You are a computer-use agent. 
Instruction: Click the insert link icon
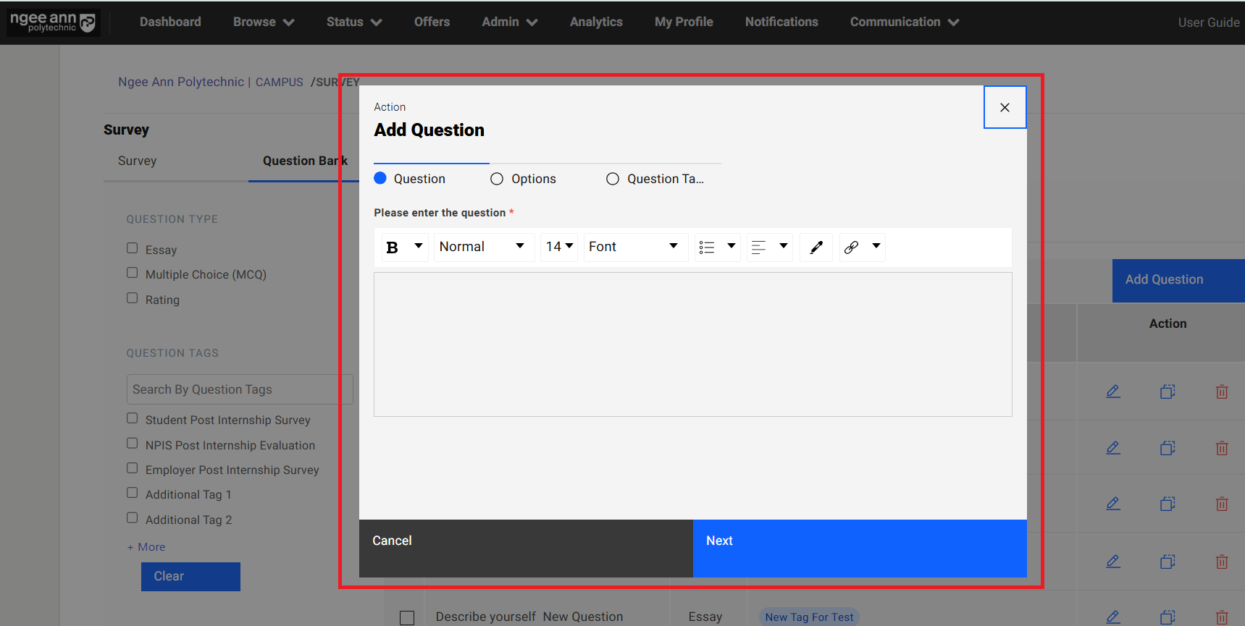click(852, 248)
